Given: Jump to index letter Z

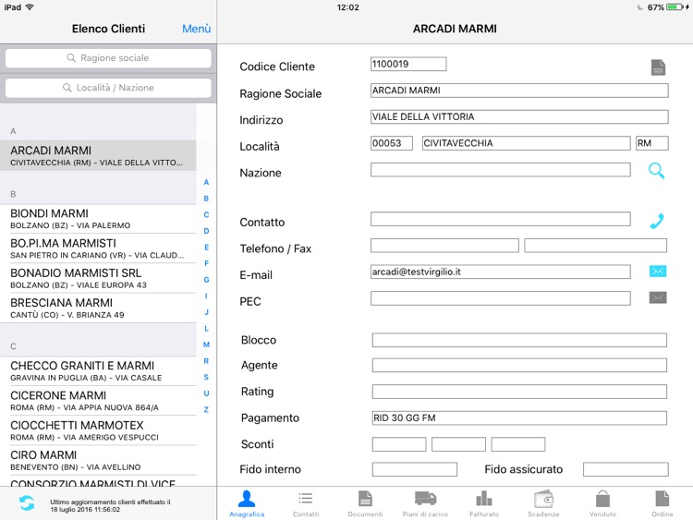Looking at the screenshot, I should pyautogui.click(x=206, y=409).
